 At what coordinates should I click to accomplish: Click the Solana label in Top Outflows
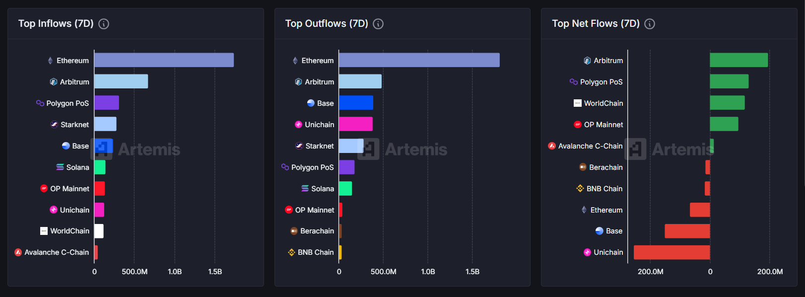pos(323,189)
